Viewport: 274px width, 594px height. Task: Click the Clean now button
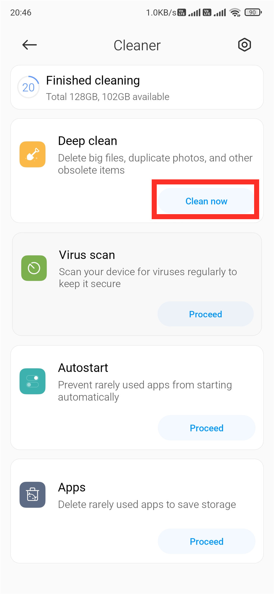click(x=206, y=201)
